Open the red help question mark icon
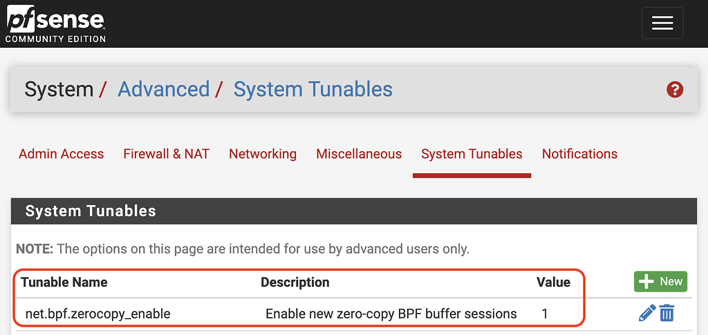The height and width of the screenshot is (335, 708). tap(674, 90)
